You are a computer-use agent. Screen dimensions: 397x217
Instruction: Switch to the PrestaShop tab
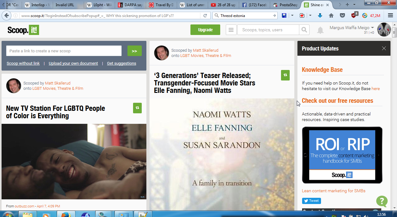285,5
